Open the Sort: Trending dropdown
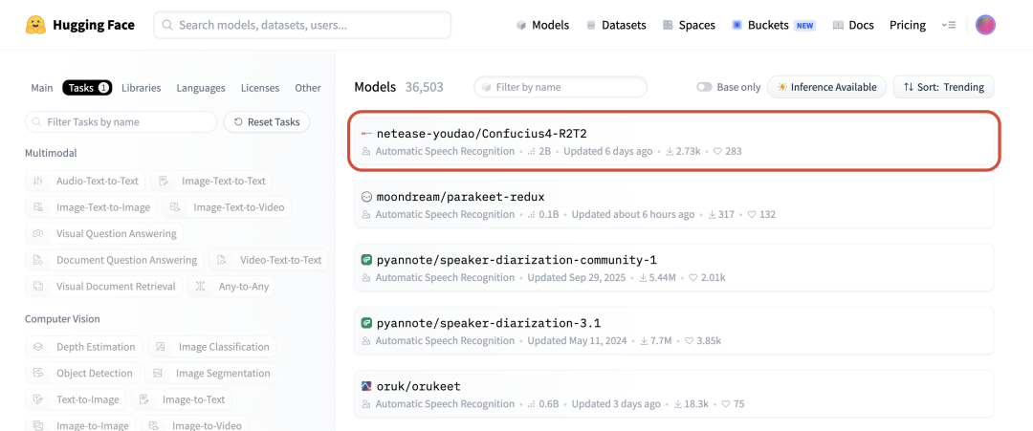The height and width of the screenshot is (431, 1033). (x=943, y=87)
